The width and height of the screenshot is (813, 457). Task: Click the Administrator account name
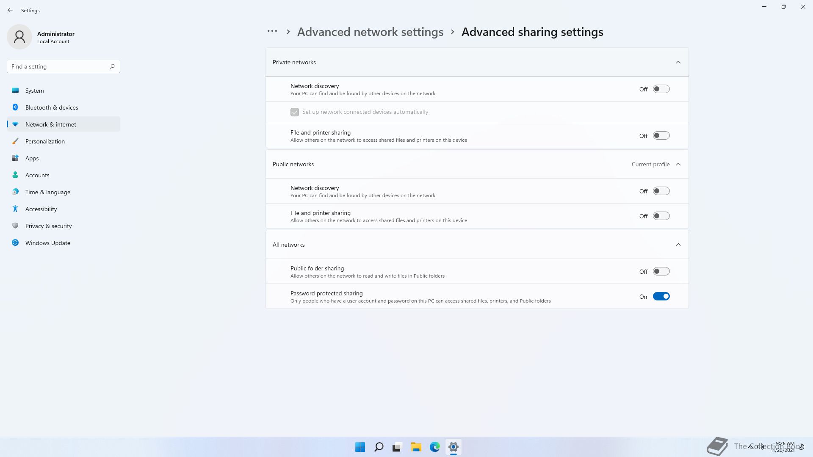[x=56, y=34]
